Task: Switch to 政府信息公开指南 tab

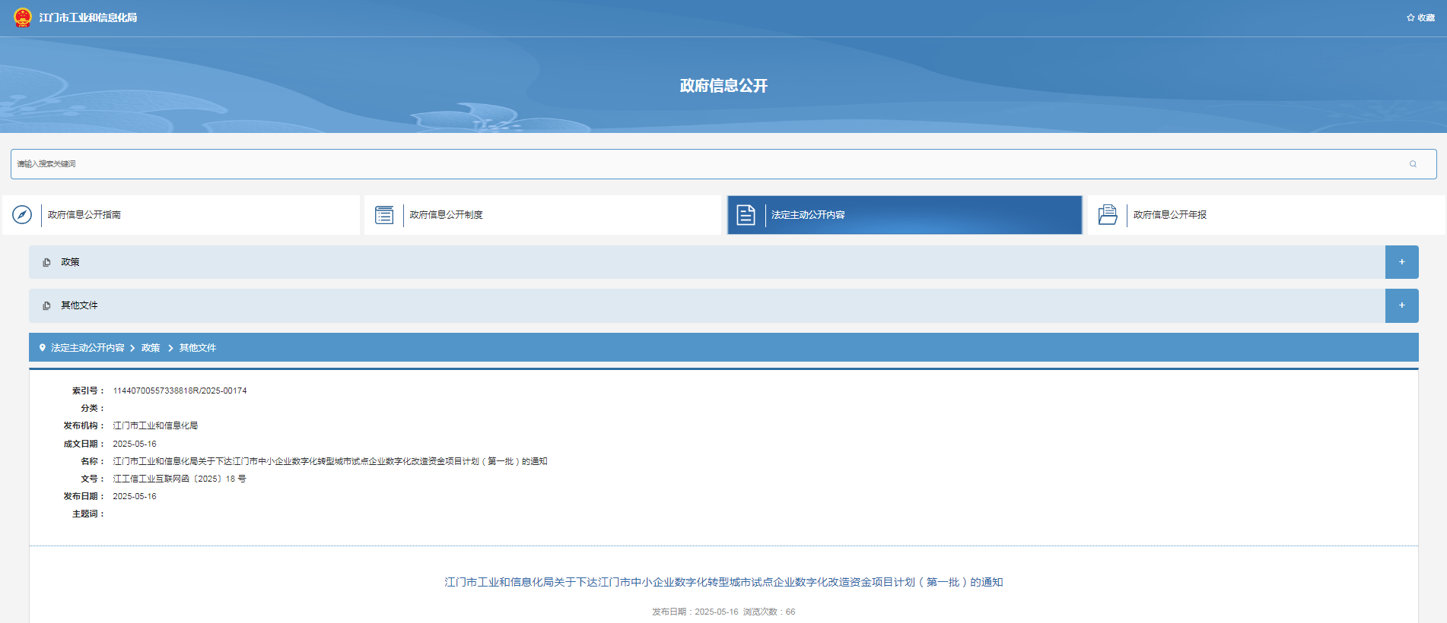Action: [x=84, y=215]
